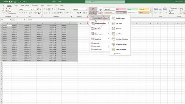Open the Font name dropdown
Viewport: 185px width, 104px height.
pos(32,9)
